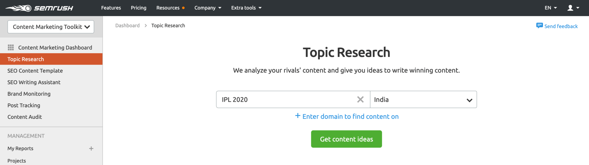Click the Get content ideas button
Viewport: 589px width, 165px height.
coord(346,139)
